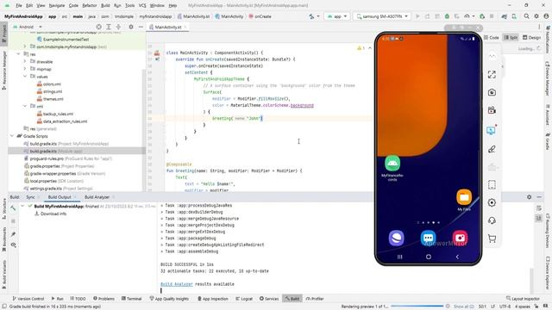Click the shopping cart icon in mirror sidebar
Screen dimensions: 552x310
(x=492, y=239)
